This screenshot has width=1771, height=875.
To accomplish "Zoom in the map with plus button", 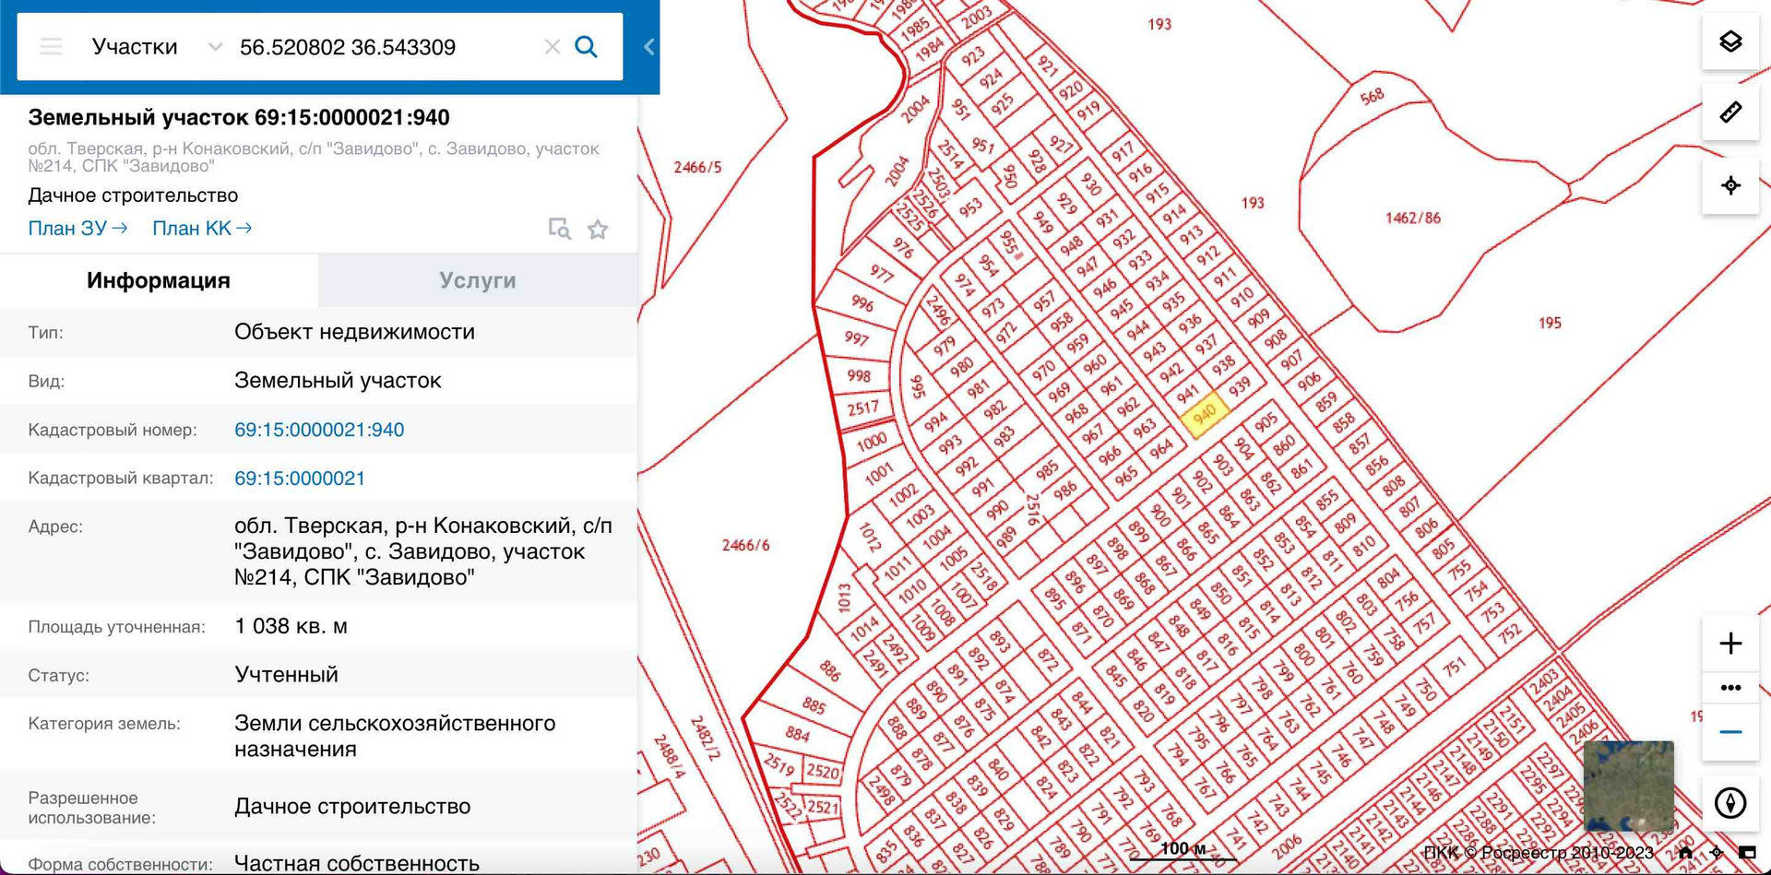I will tap(1730, 643).
